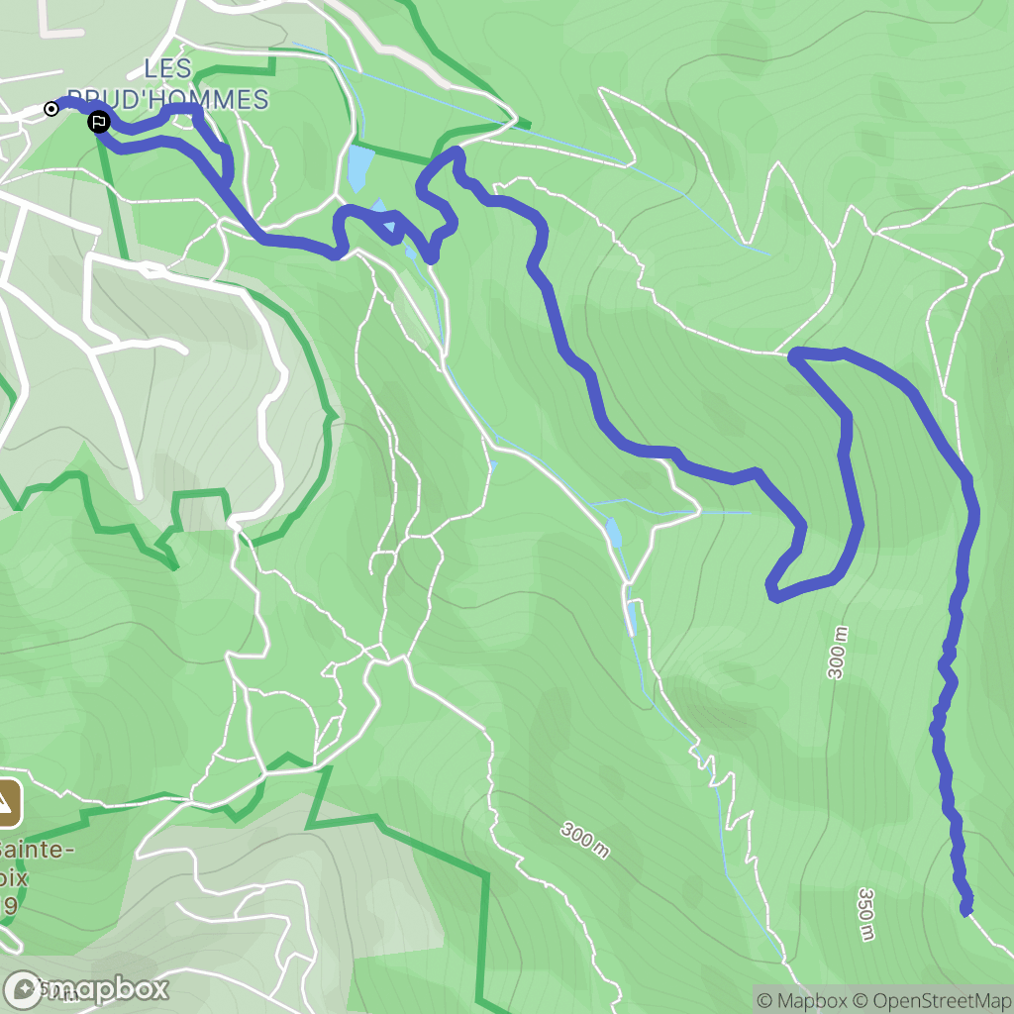The image size is (1014, 1014).
Task: Click the northern peak of the purple route
Action: pos(456,152)
